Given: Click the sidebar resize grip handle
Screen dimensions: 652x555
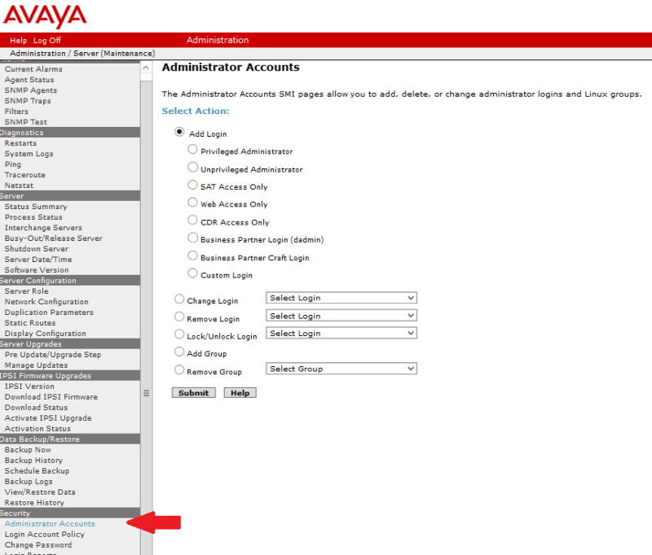Looking at the screenshot, I should click(x=147, y=393).
